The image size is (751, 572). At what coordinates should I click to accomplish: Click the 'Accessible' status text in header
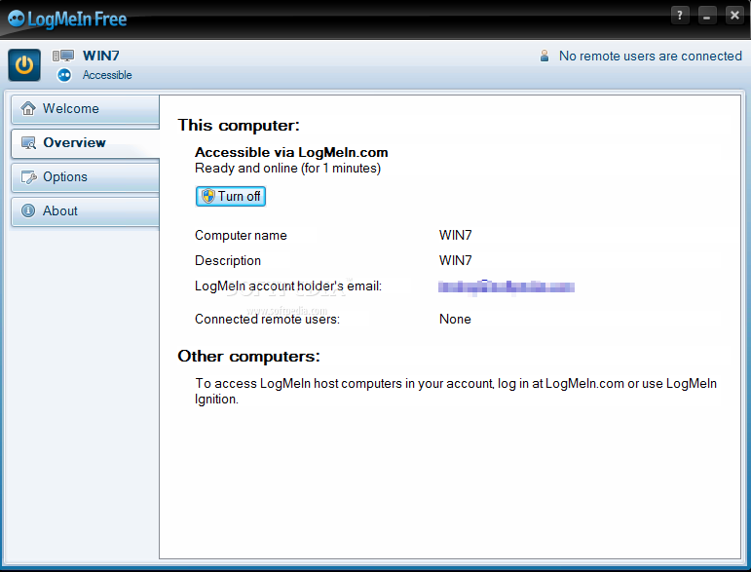coord(107,75)
